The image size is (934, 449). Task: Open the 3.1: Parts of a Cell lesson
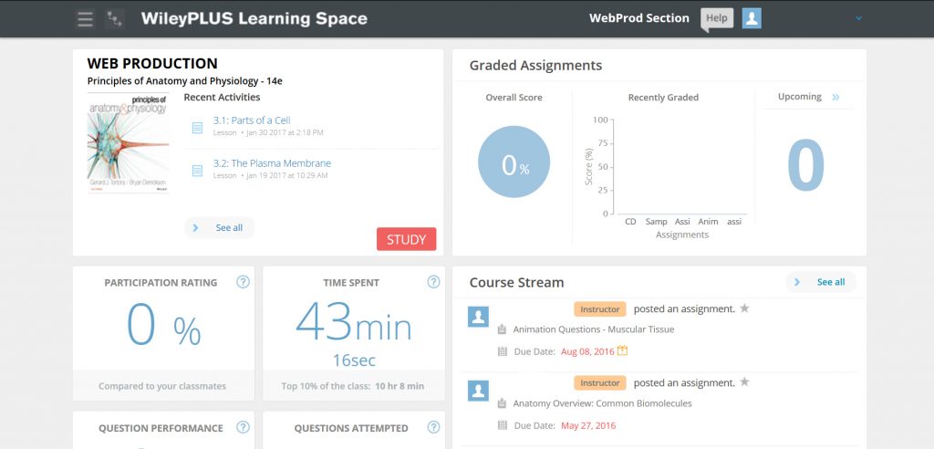click(x=239, y=120)
